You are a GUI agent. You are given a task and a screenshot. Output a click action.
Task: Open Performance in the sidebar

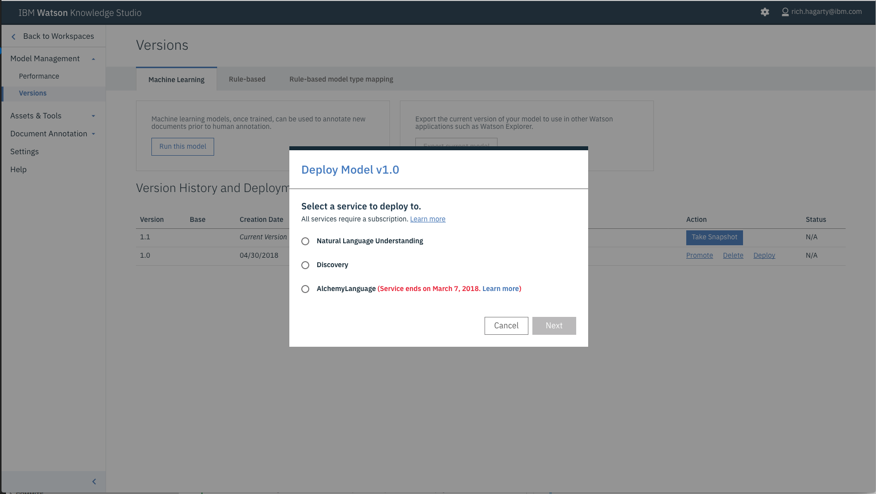pos(39,76)
